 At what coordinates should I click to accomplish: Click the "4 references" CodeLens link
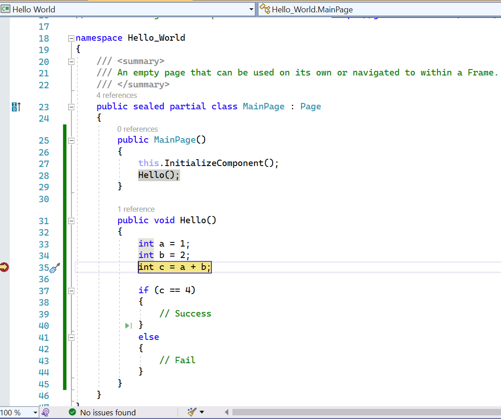click(117, 95)
